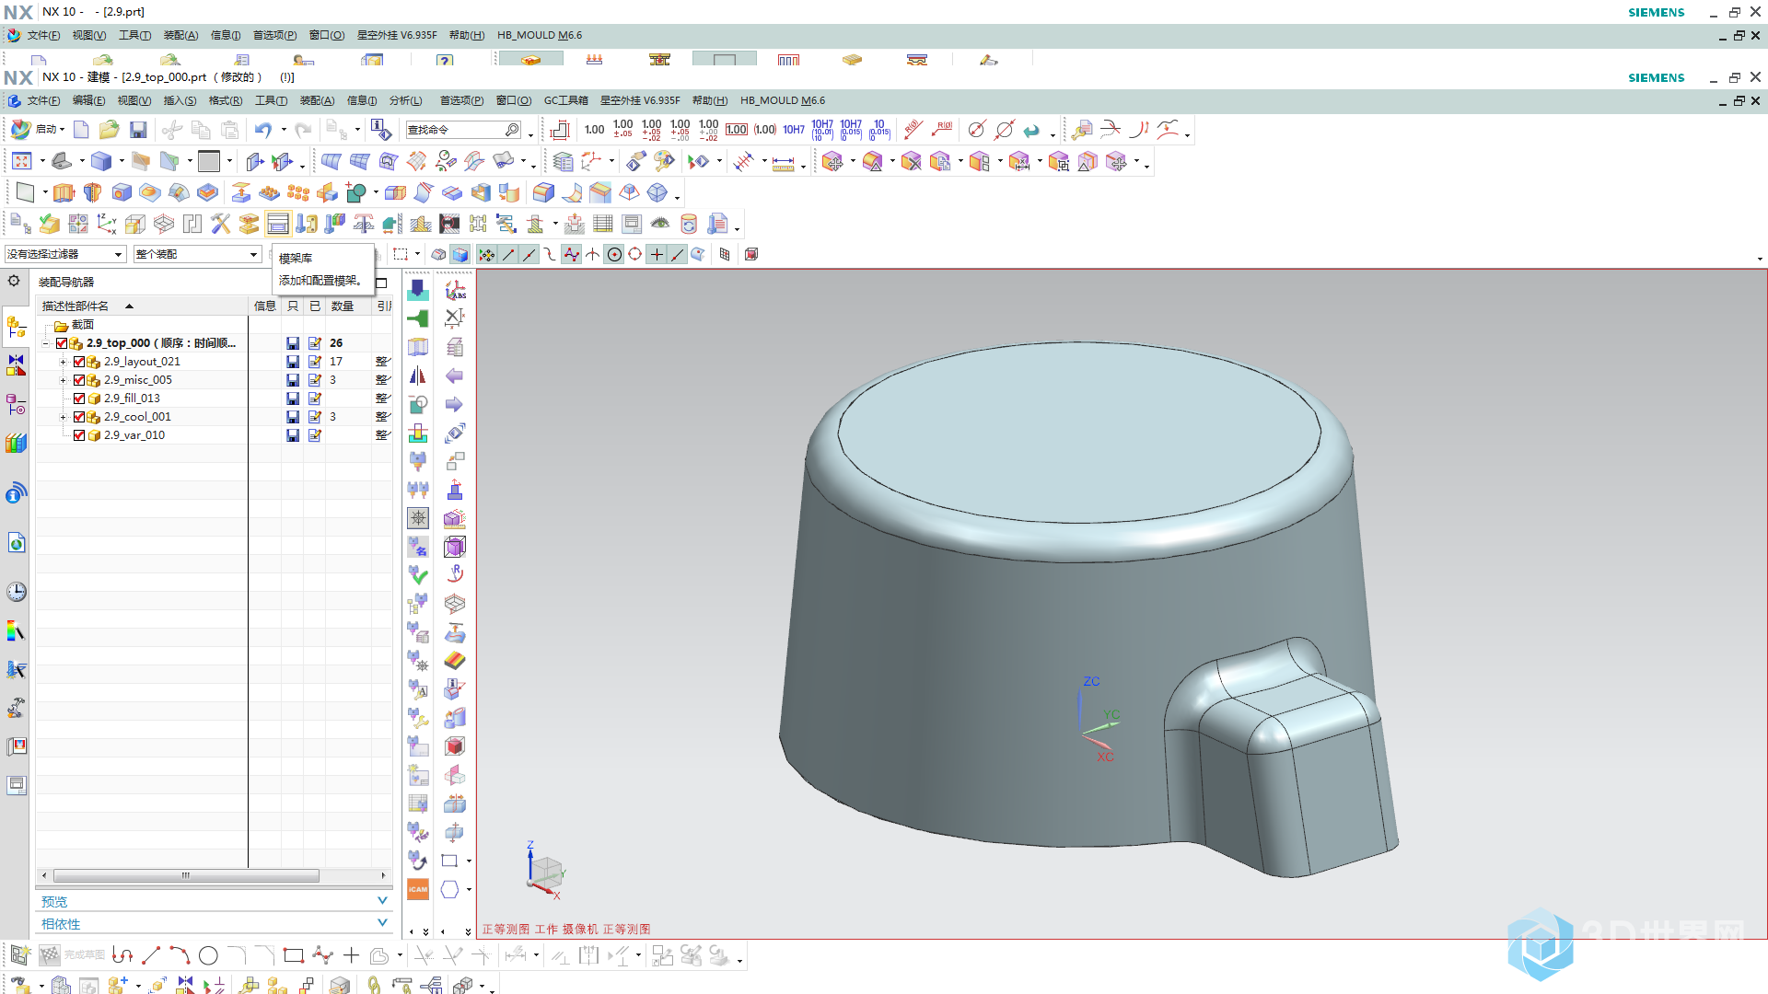Viewport: 1768px width, 994px height.
Task: Undo the last action
Action: tap(263, 130)
